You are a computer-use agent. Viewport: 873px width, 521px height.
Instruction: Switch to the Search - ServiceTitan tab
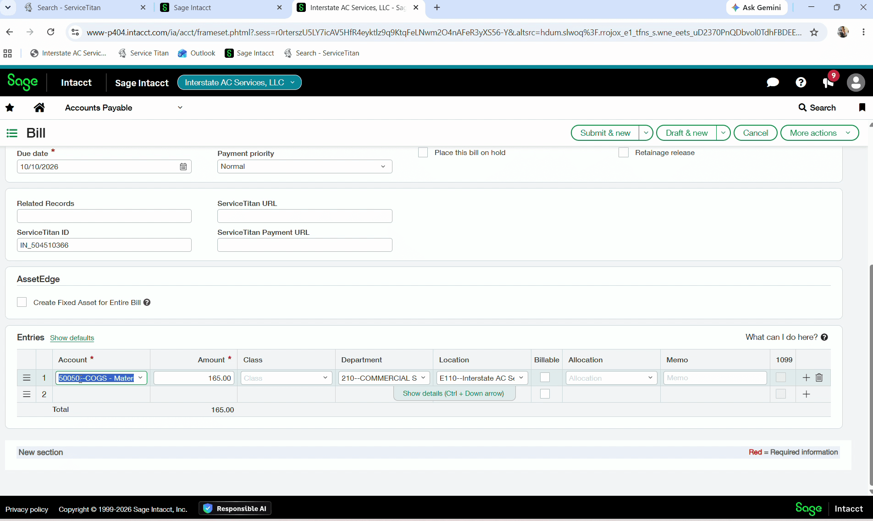(x=85, y=8)
